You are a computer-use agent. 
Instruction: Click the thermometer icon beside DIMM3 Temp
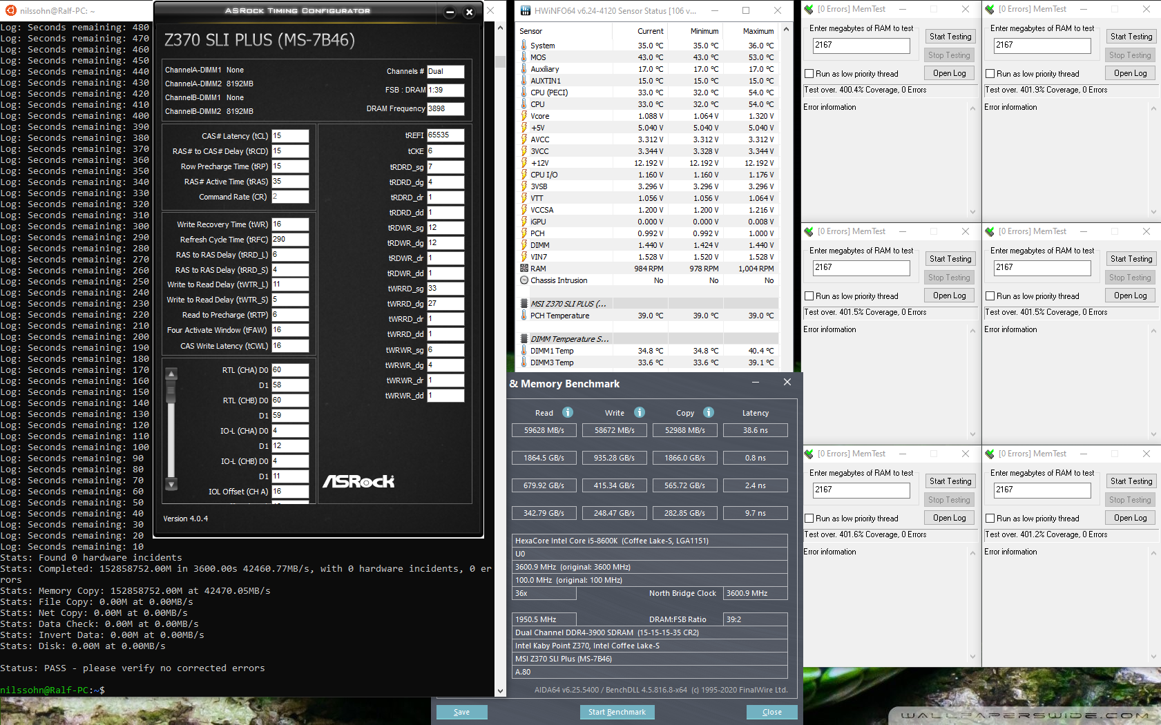click(524, 362)
